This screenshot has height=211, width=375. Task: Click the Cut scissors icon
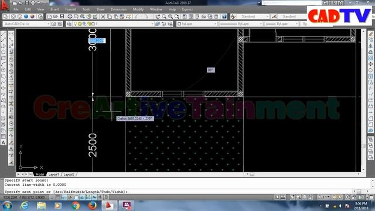[103, 16]
